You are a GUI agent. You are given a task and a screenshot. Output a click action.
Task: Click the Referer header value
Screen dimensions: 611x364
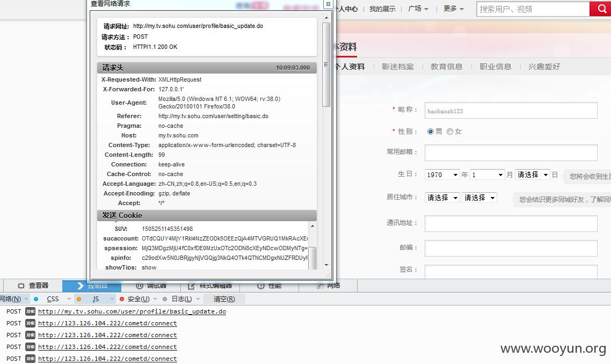coord(213,116)
